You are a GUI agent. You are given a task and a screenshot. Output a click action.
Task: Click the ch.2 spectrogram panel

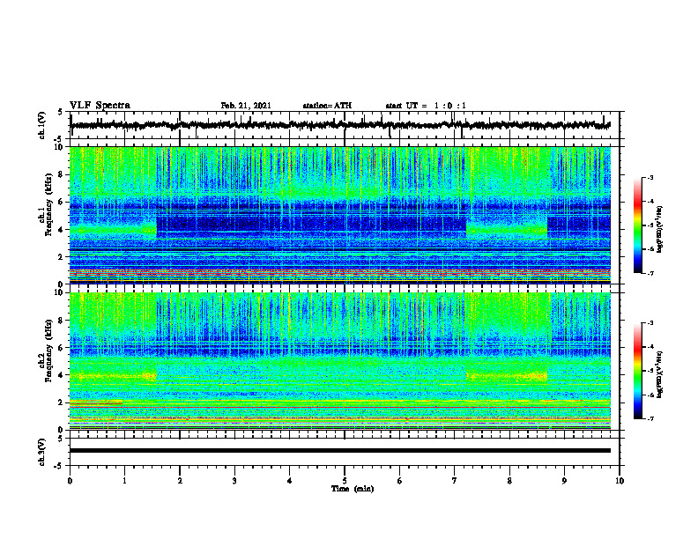(x=340, y=361)
